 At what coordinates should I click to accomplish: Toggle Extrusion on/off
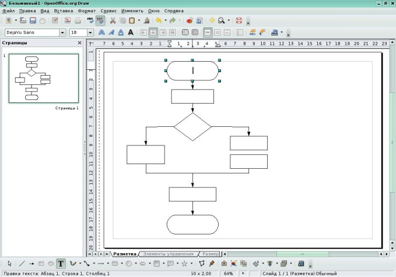tap(300, 264)
